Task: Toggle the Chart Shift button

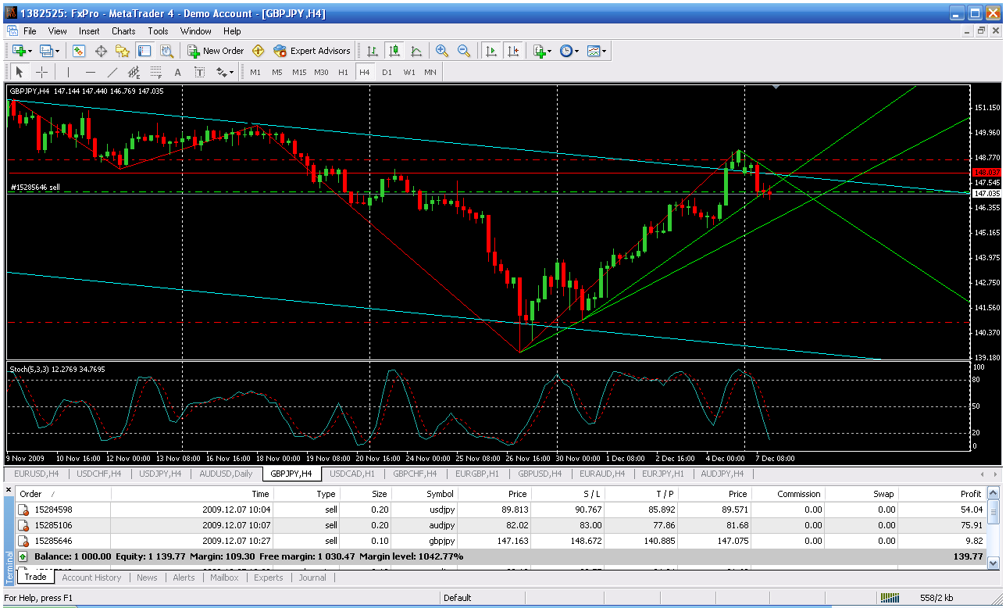Action: (512, 51)
